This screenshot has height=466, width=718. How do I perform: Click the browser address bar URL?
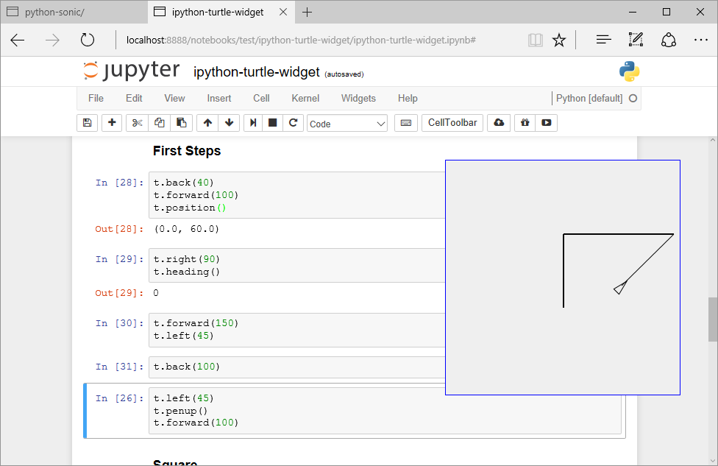click(x=301, y=40)
